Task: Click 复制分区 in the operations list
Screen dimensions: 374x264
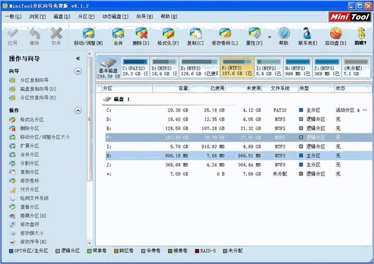Action: point(30,172)
